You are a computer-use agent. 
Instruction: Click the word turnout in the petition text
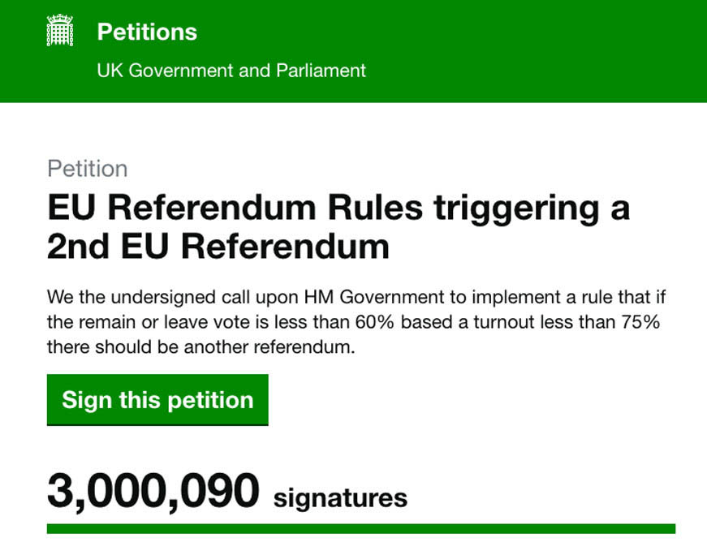[498, 322]
